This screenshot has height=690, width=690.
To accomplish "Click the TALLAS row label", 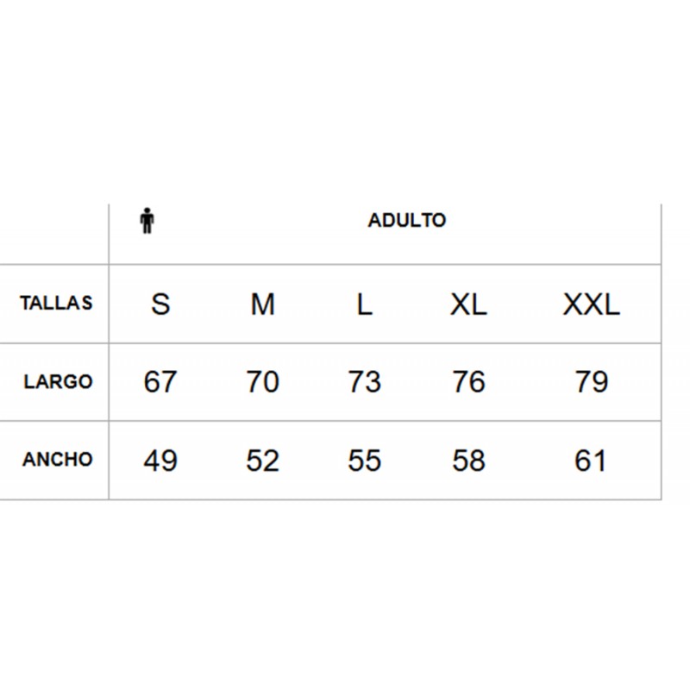I will (x=56, y=303).
